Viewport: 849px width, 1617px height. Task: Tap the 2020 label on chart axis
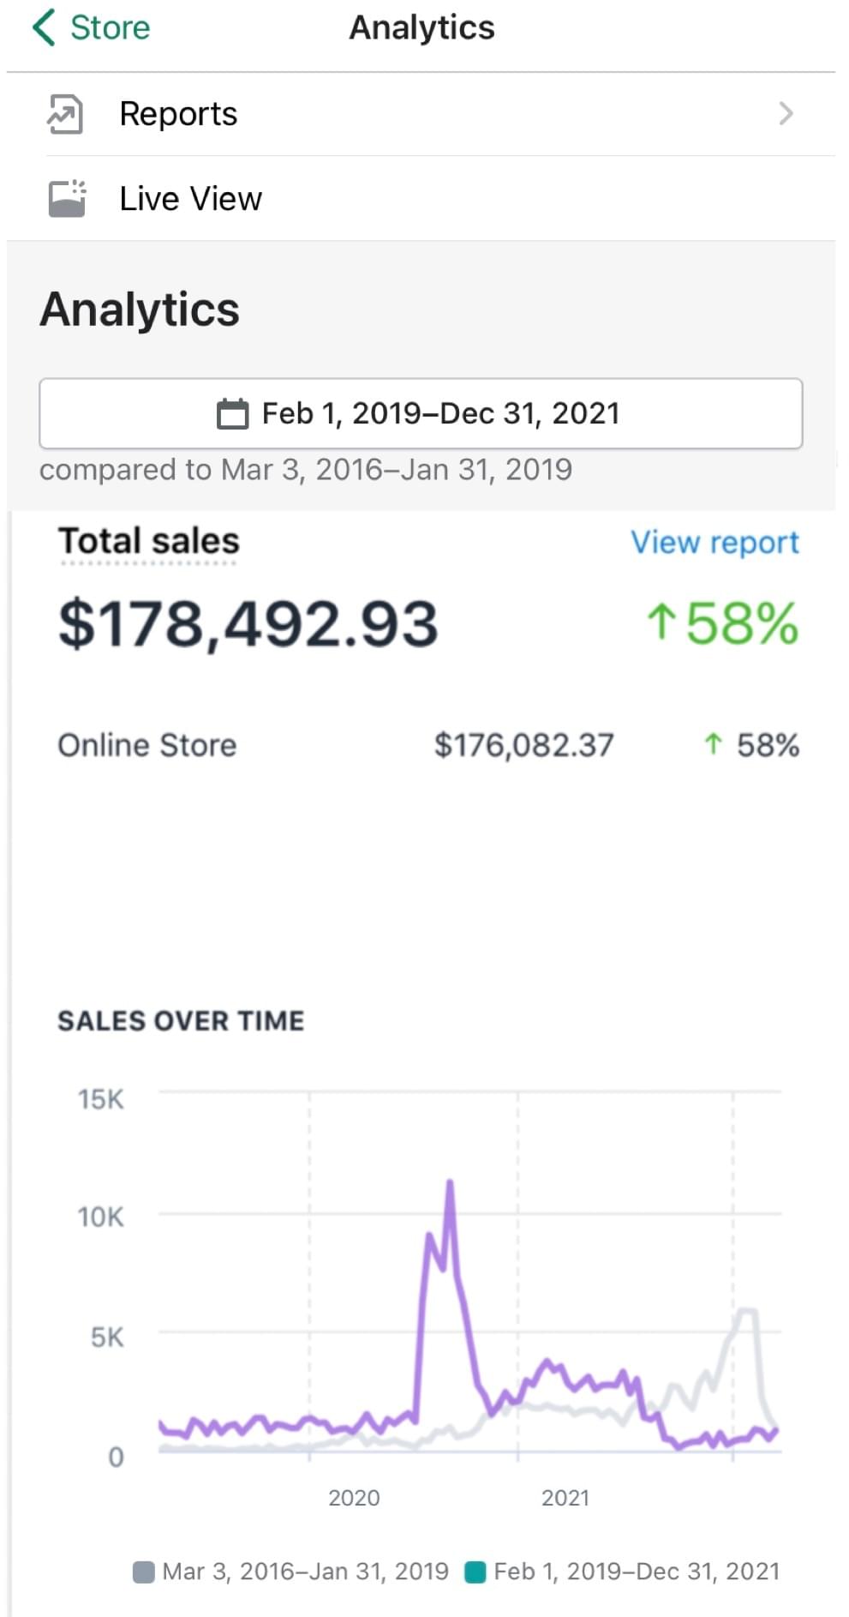click(354, 1498)
